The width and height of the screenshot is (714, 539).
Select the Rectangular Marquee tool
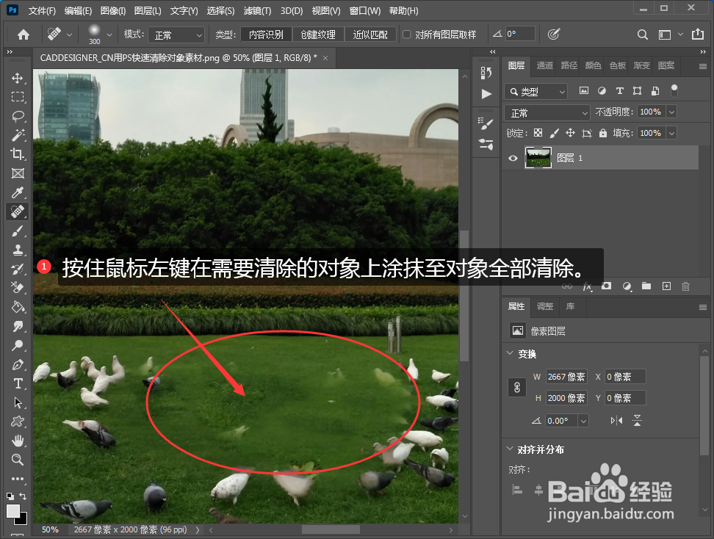tap(18, 97)
